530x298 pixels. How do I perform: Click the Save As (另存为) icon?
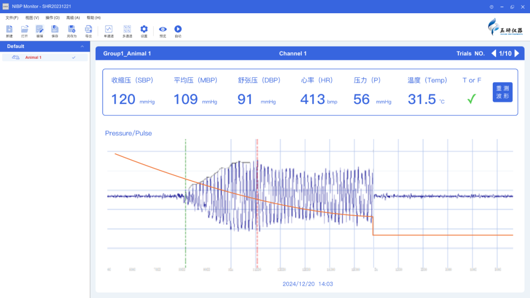pos(72,29)
